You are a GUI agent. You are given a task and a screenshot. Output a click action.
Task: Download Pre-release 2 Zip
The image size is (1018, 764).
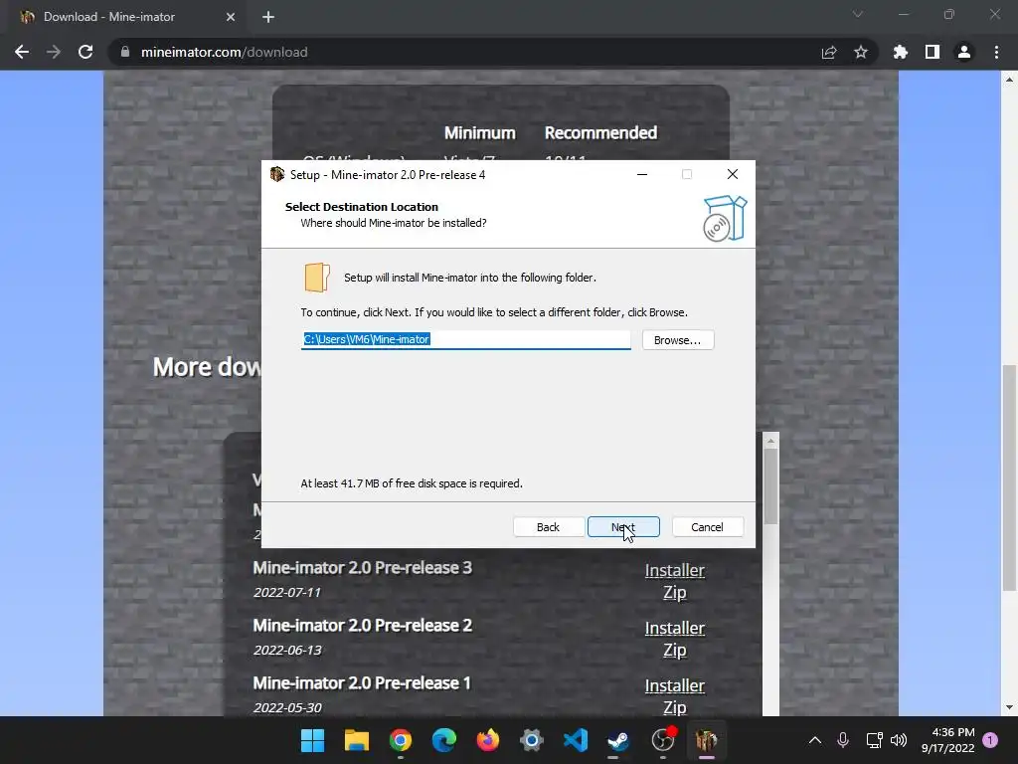(675, 651)
